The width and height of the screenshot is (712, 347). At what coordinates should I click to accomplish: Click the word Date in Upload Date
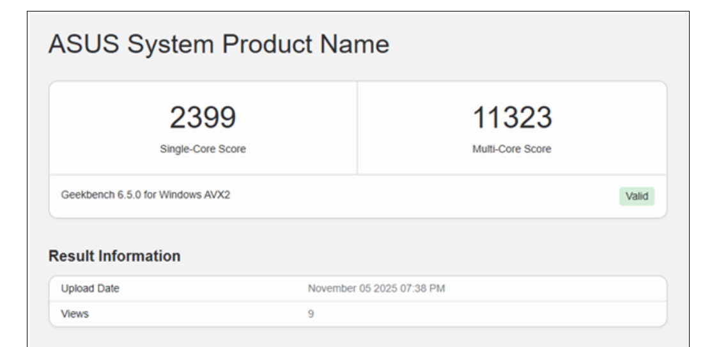(108, 289)
